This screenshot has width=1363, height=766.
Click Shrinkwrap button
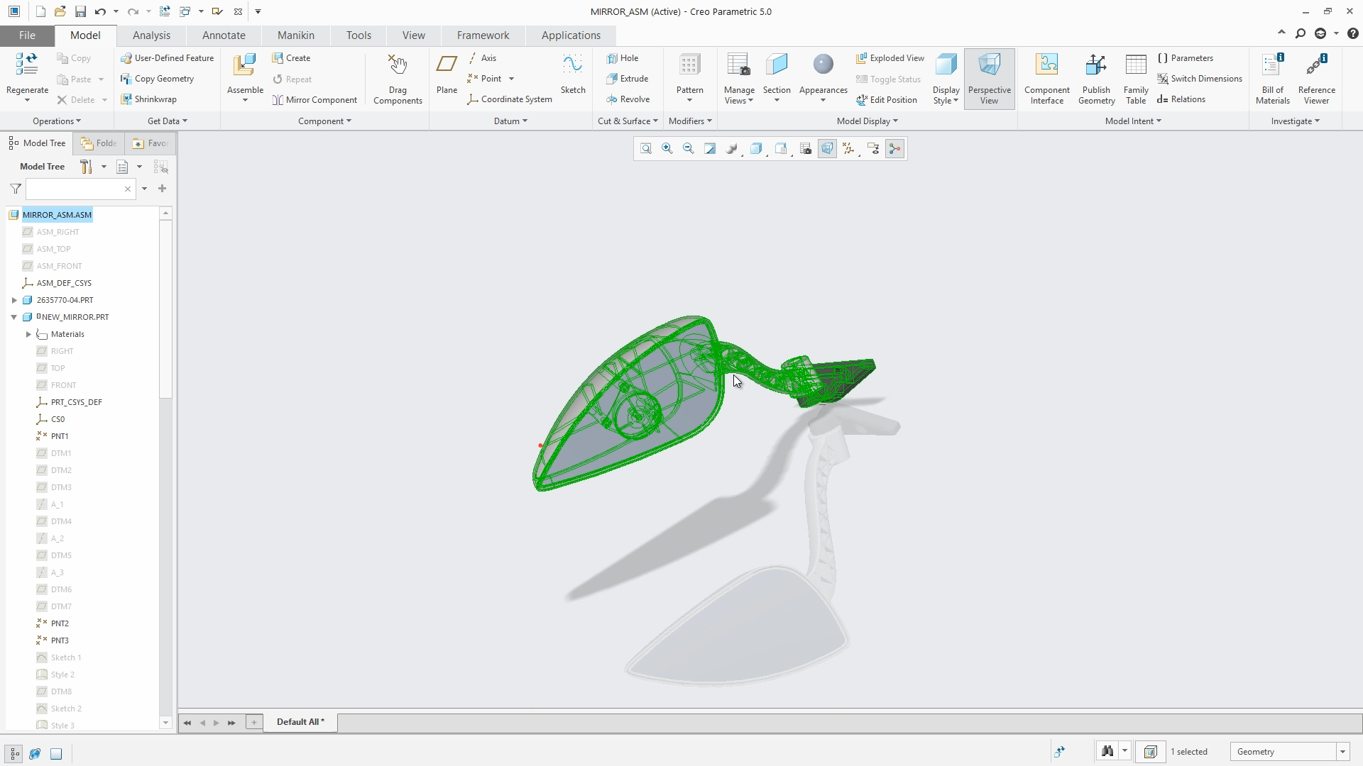[x=148, y=99]
